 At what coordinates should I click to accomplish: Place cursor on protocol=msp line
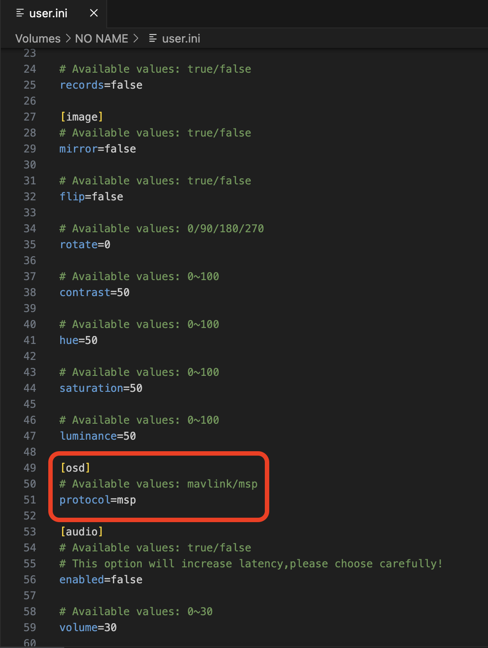click(x=98, y=500)
